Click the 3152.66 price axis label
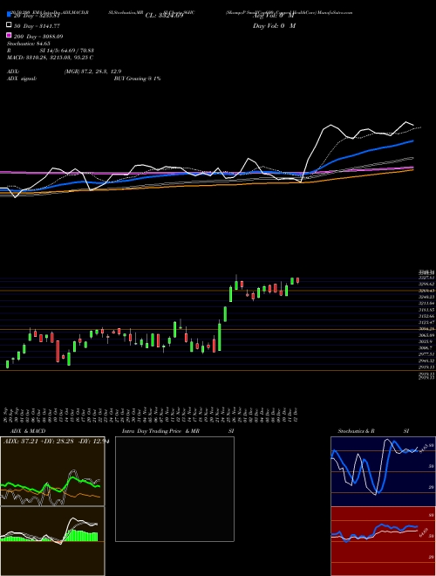Screen dimensions: 436x576 (x=426, y=316)
